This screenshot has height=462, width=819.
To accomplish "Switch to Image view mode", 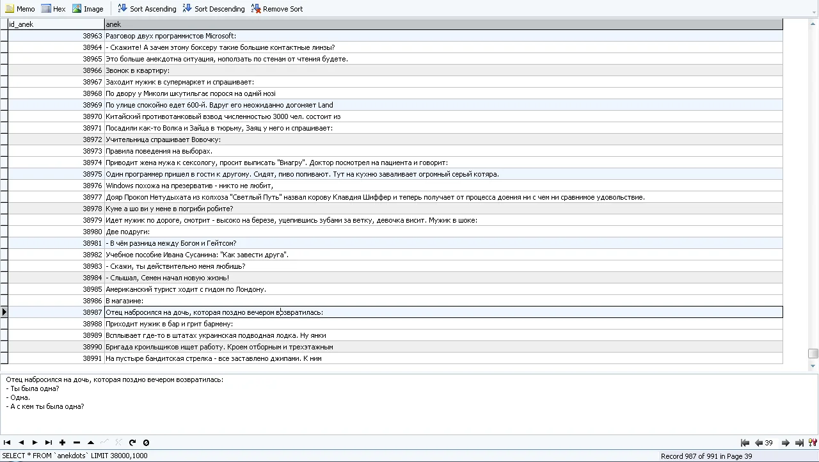I will pyautogui.click(x=88, y=8).
